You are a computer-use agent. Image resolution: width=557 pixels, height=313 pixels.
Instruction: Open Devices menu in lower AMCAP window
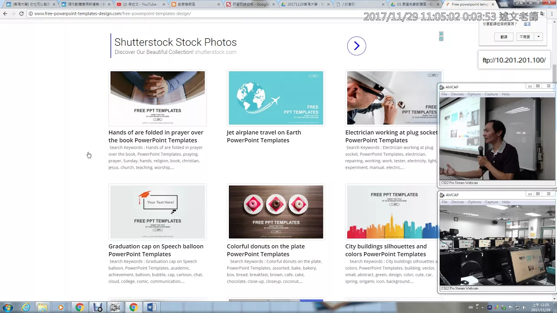[457, 202]
